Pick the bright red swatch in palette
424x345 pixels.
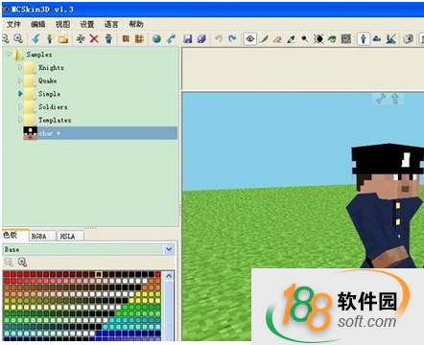[7, 274]
